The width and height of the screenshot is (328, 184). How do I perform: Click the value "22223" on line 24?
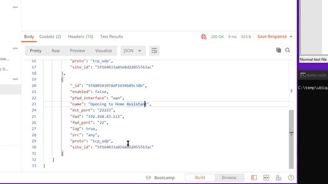click(105, 110)
